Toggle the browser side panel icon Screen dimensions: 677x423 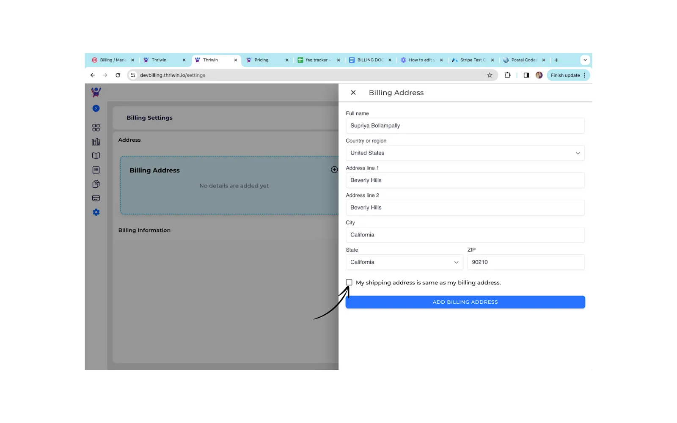[526, 75]
